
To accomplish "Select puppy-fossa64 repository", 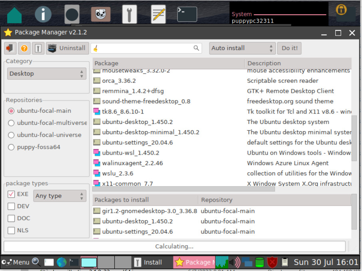I will click(x=34, y=147).
